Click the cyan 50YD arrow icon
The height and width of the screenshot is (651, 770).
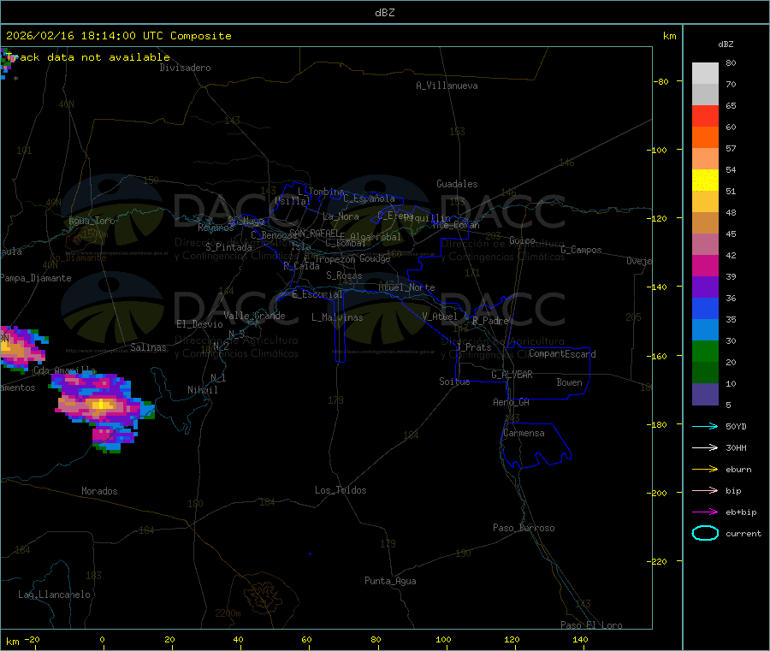click(705, 426)
